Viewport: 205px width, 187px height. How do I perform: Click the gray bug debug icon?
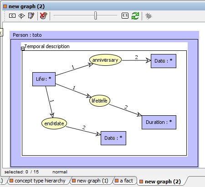coord(149,16)
